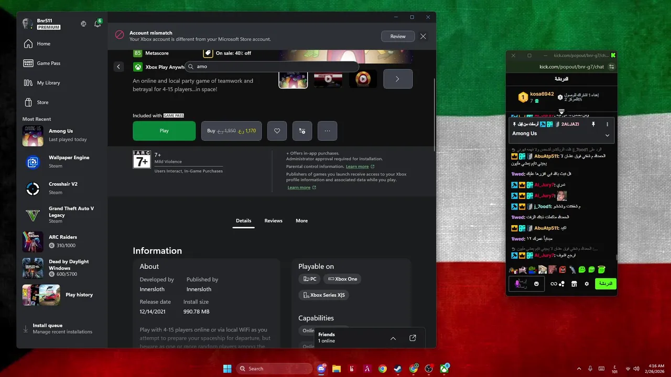
Task: Click the search field containing 'amo'
Action: (x=272, y=66)
